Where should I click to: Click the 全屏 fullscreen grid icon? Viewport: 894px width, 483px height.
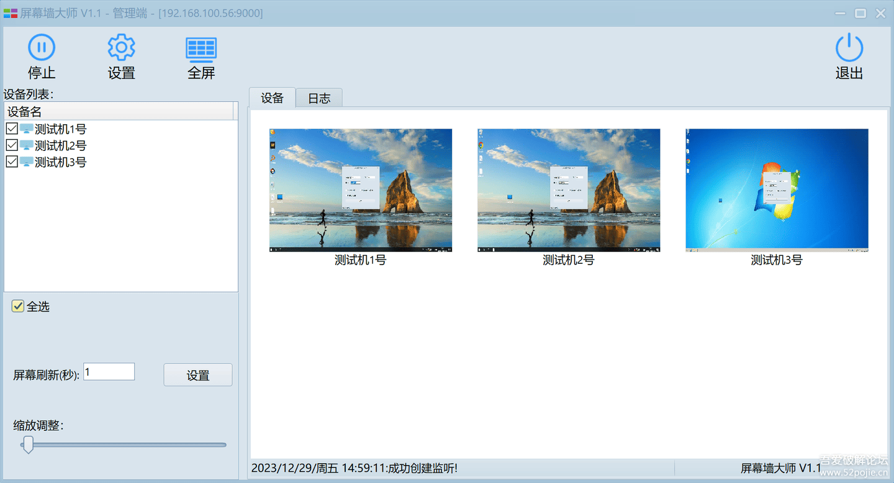201,46
